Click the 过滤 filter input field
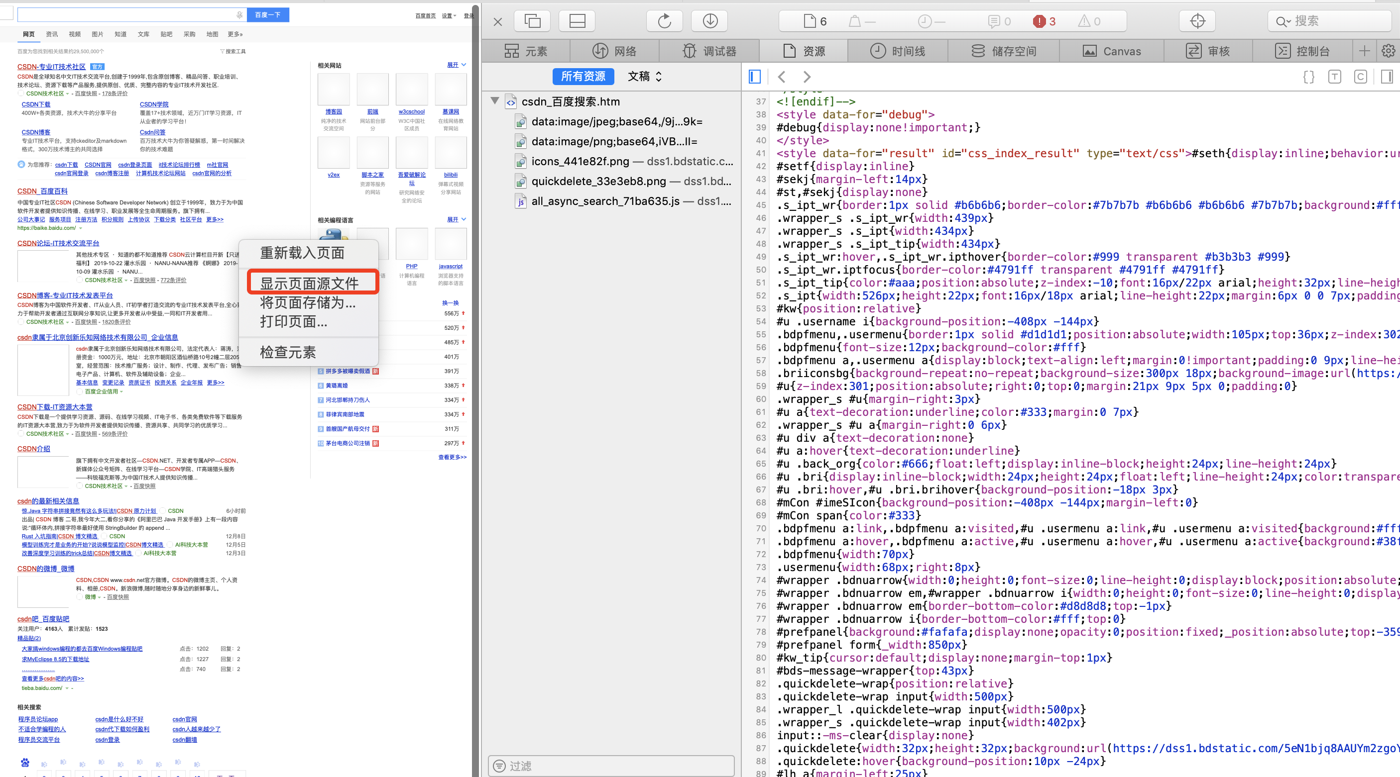This screenshot has height=777, width=1400. (x=611, y=766)
